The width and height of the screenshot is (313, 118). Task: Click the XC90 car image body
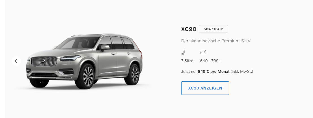coord(84,61)
